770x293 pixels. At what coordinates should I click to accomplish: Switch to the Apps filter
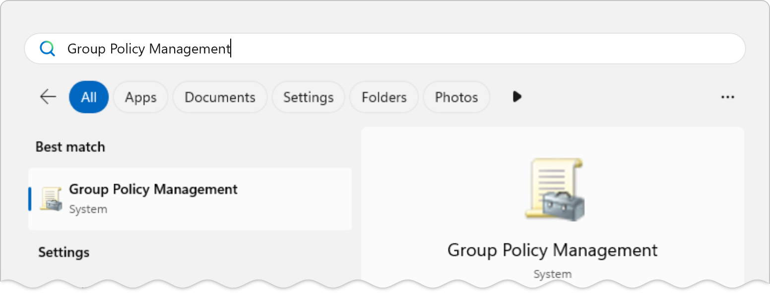coord(141,97)
